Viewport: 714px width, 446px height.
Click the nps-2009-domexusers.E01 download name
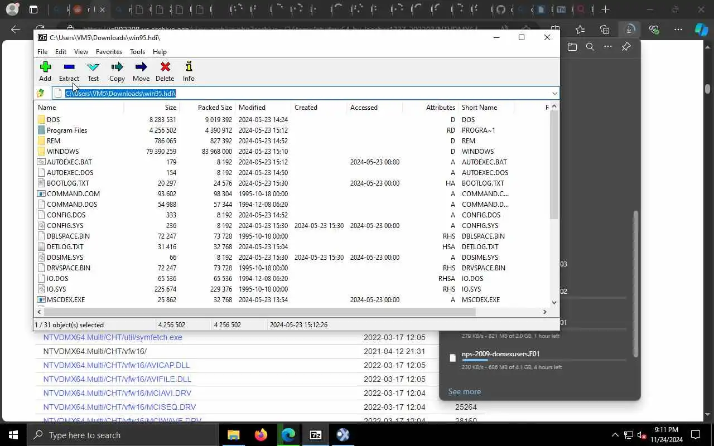(500, 353)
